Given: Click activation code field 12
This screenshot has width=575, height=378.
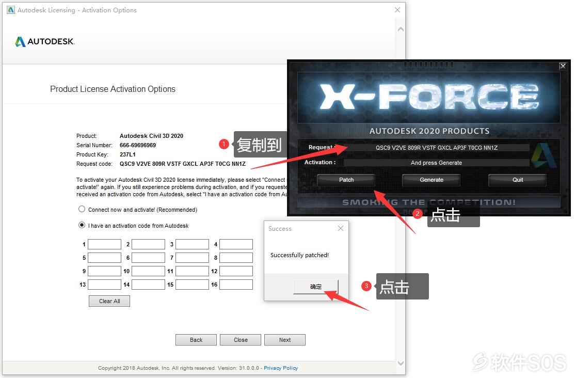Looking at the screenshot, I should 236,271.
